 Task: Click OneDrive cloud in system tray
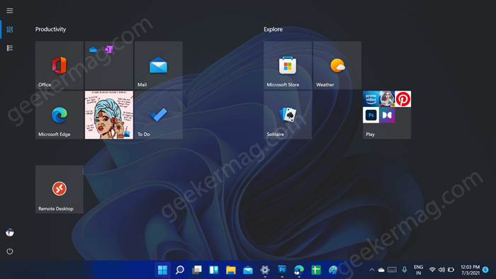381,270
